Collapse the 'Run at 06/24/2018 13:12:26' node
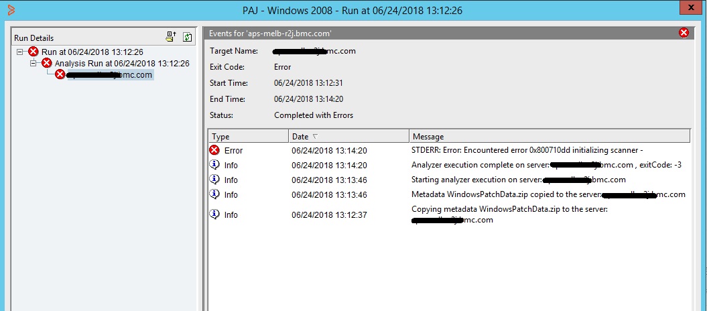The width and height of the screenshot is (707, 311). coord(21,52)
